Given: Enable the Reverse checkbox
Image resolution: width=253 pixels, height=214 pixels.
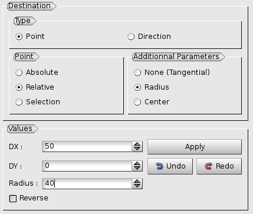Looking at the screenshot, I should point(13,199).
